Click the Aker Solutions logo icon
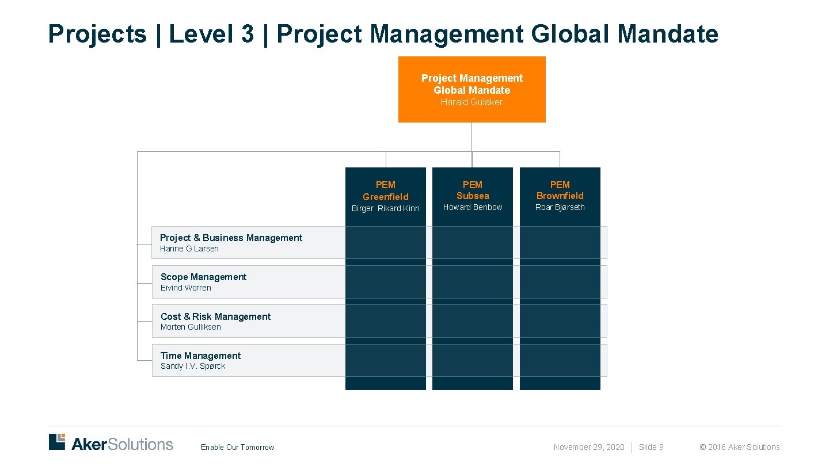This screenshot has width=829, height=466. tap(57, 442)
